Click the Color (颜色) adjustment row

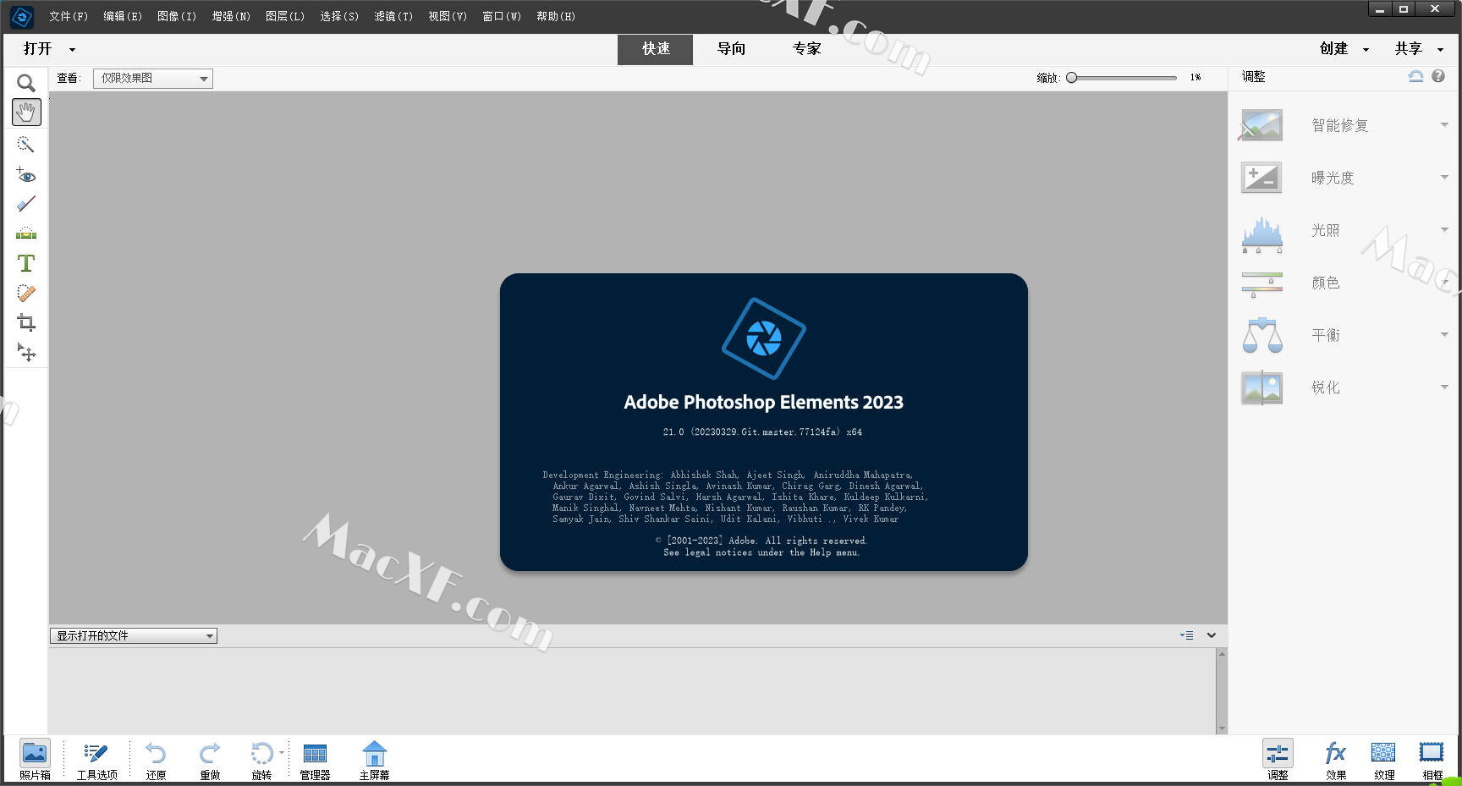pyautogui.click(x=1345, y=283)
